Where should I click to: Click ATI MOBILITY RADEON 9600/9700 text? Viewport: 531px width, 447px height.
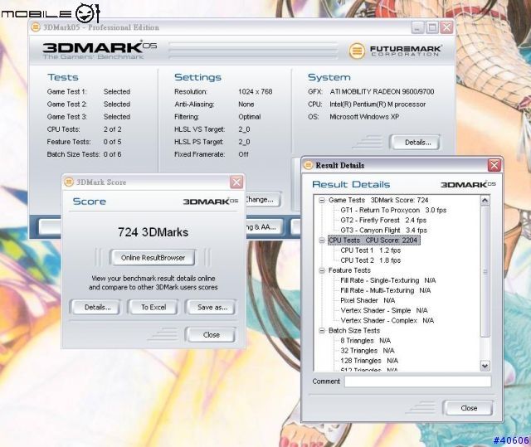[x=382, y=92]
